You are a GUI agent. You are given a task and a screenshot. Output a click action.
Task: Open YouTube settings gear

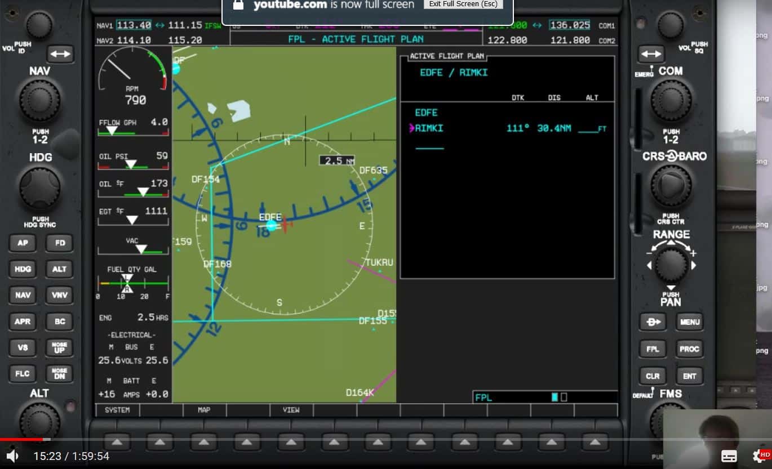(759, 456)
